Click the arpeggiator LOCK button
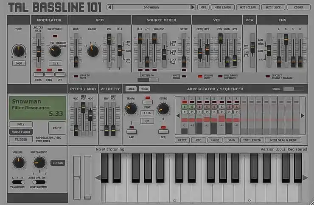The image size is (314, 205). [x=131, y=89]
